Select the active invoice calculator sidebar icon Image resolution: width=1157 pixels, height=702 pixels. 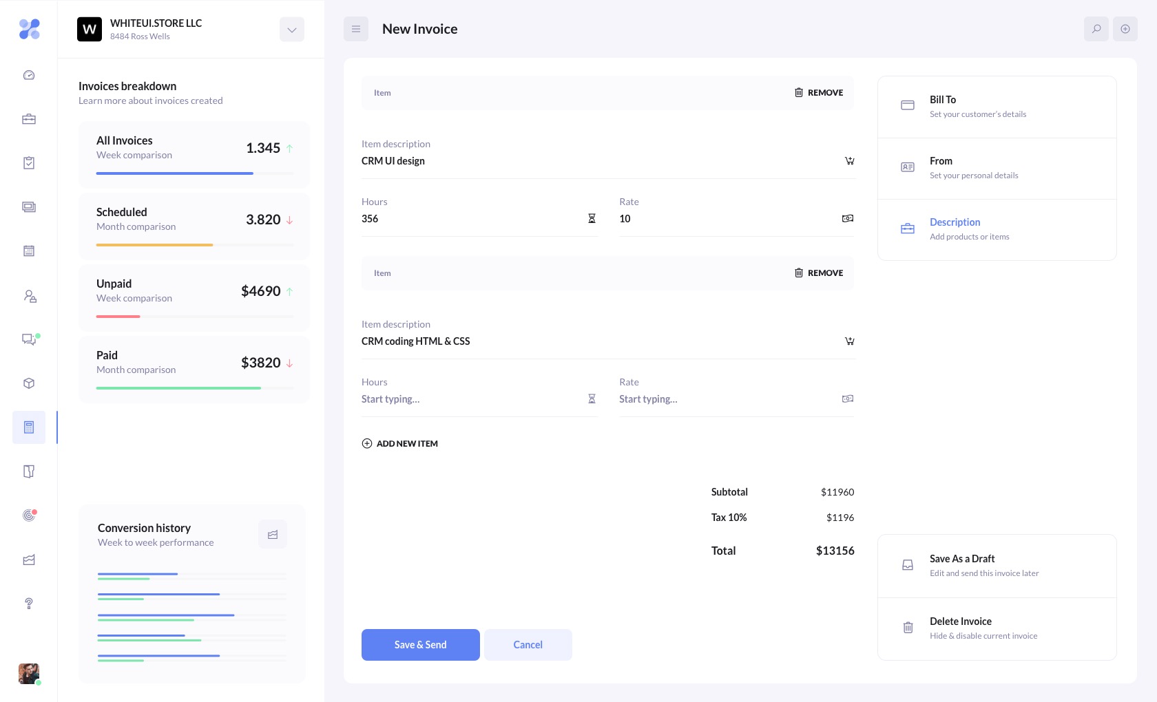[29, 427]
